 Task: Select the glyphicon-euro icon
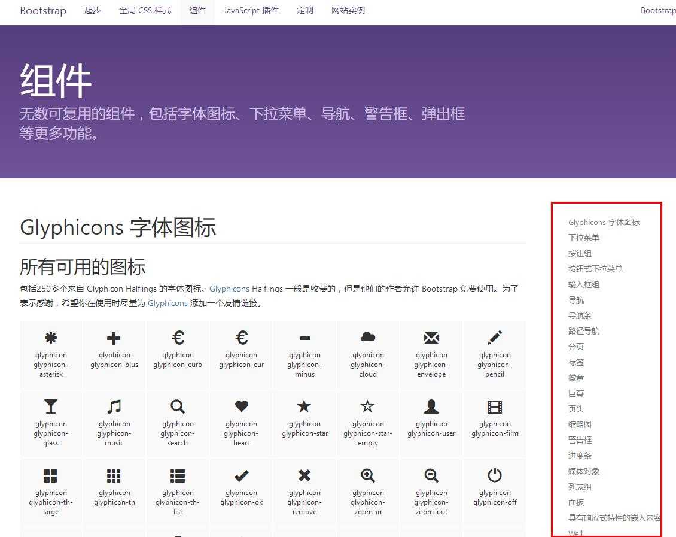(x=178, y=338)
